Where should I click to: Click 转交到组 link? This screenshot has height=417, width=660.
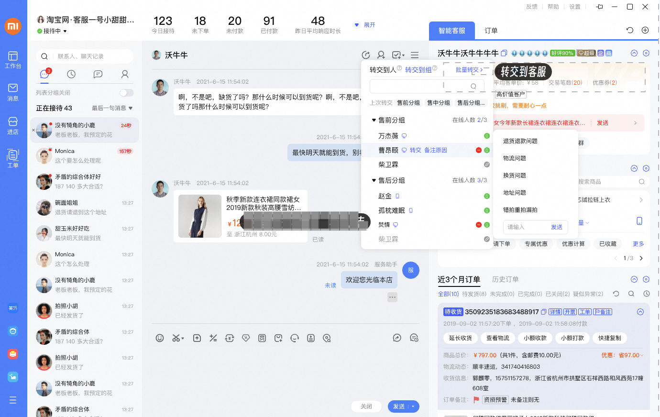coord(418,70)
